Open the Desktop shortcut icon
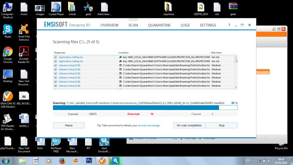The image size is (293, 165). click(8, 76)
